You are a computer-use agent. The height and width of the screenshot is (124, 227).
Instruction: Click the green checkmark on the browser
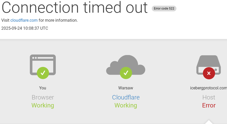[43, 73]
